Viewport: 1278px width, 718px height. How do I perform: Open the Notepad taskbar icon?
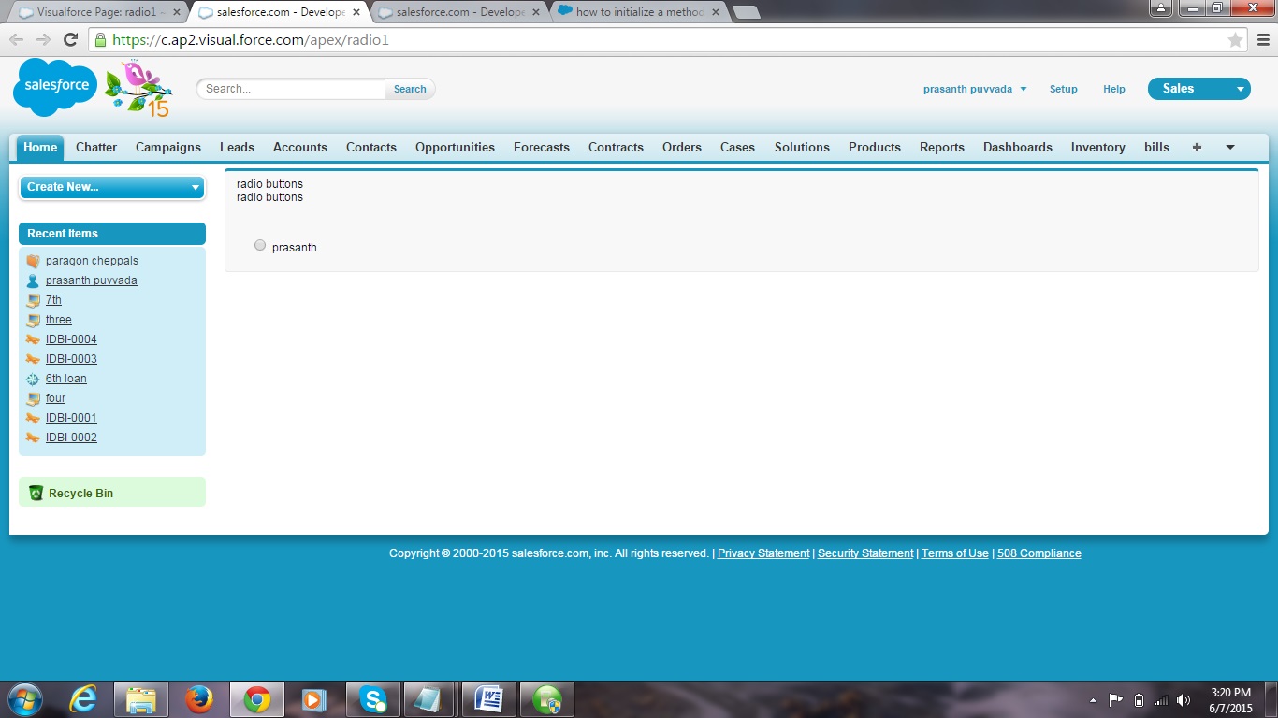coord(430,699)
